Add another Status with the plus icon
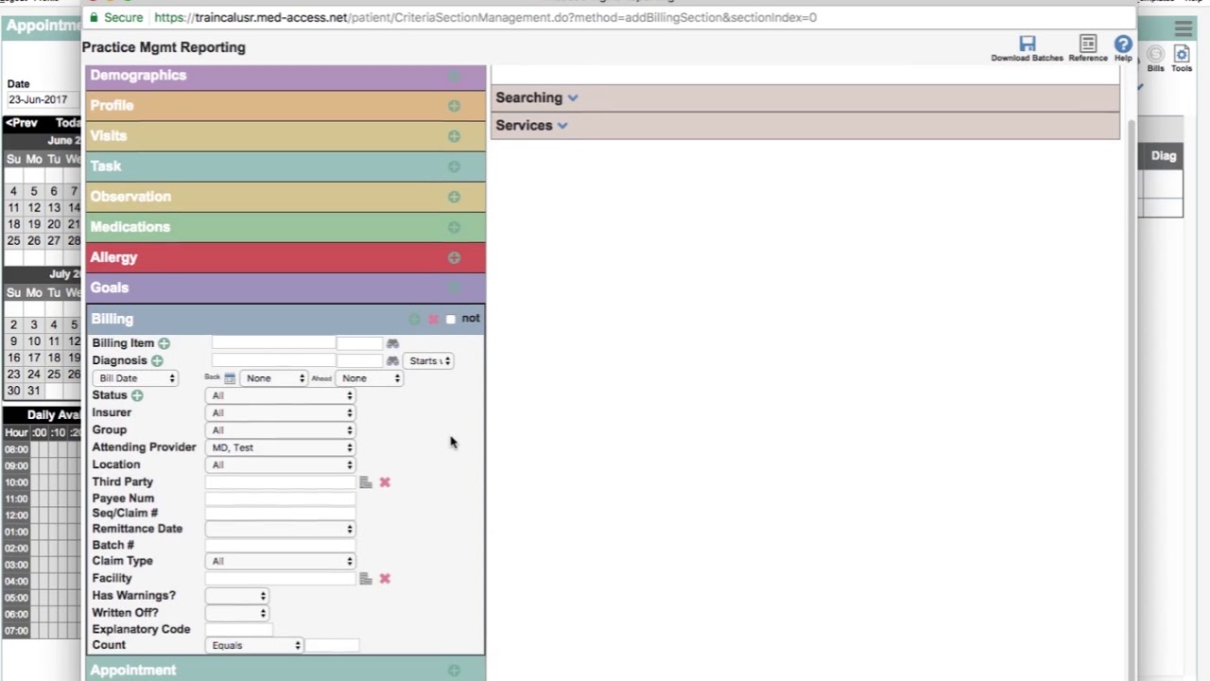1210x681 pixels. click(137, 395)
